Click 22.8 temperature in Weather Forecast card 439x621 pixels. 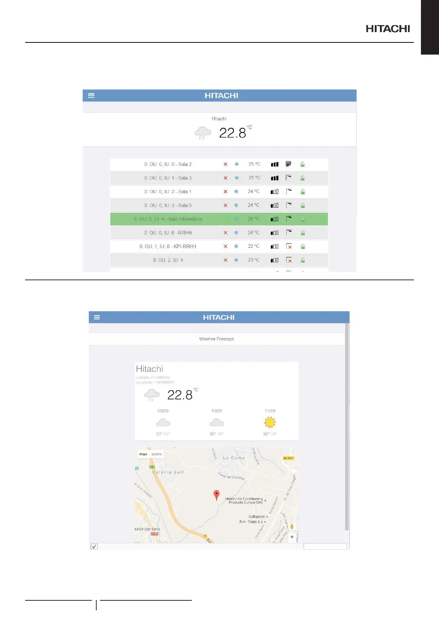point(180,395)
